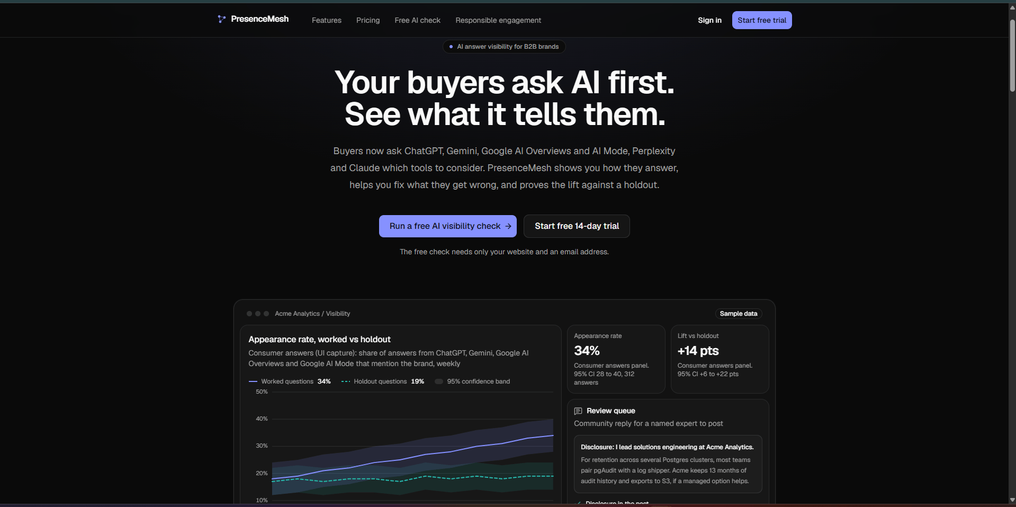Click the Lift vs holdout +14 pts value
1016x507 pixels.
pos(698,351)
